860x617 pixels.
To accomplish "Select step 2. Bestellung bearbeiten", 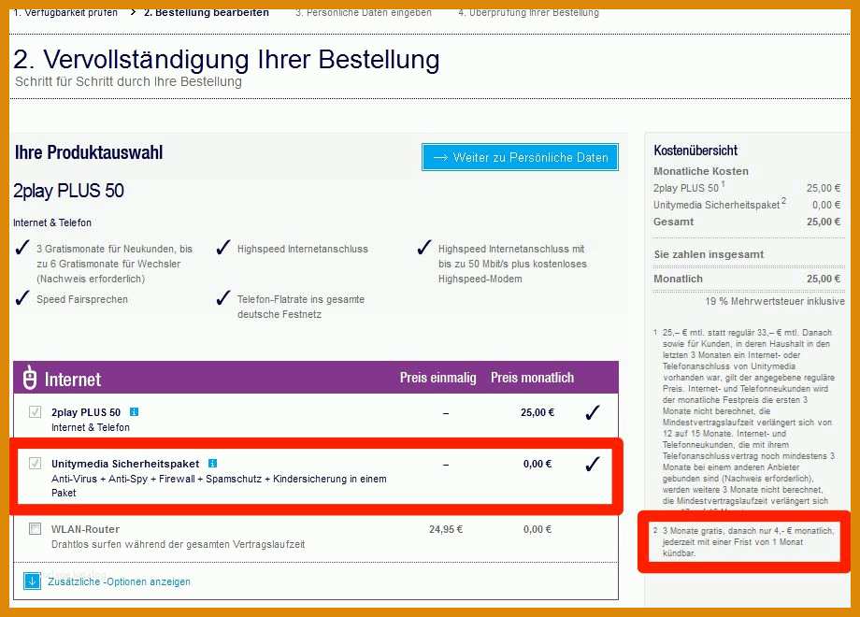I will point(207,12).
